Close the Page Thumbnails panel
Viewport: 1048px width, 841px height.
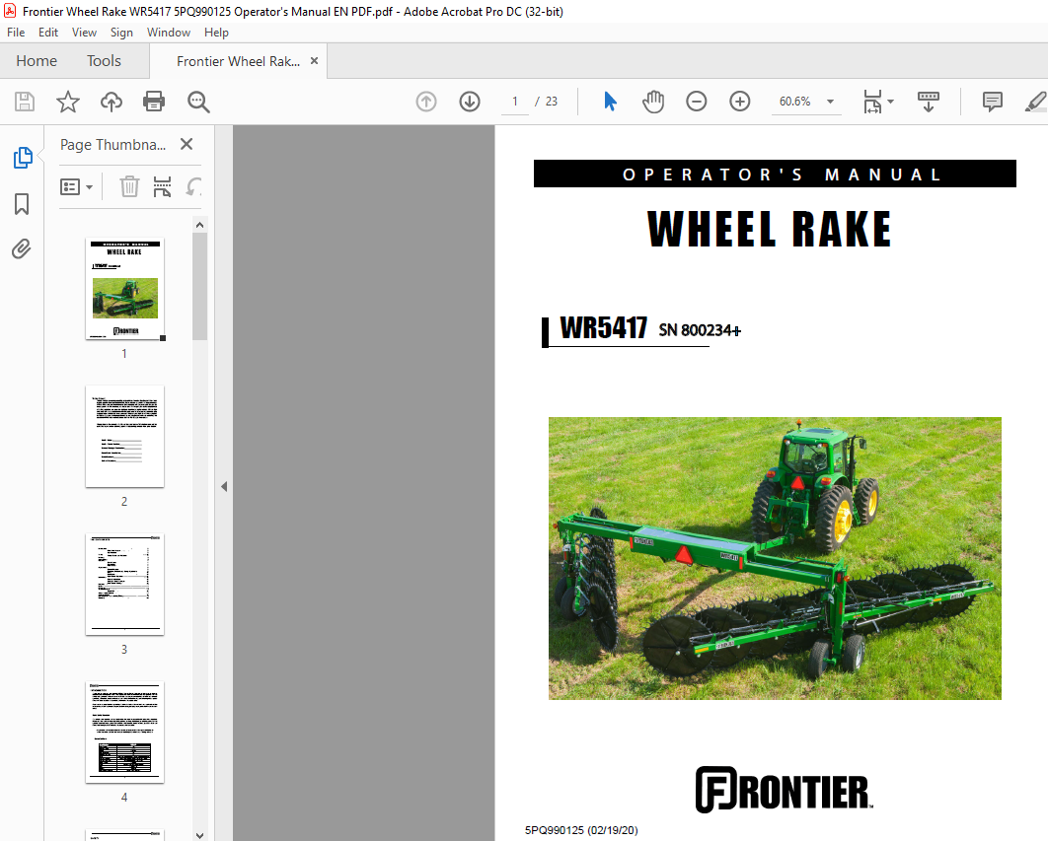[187, 144]
